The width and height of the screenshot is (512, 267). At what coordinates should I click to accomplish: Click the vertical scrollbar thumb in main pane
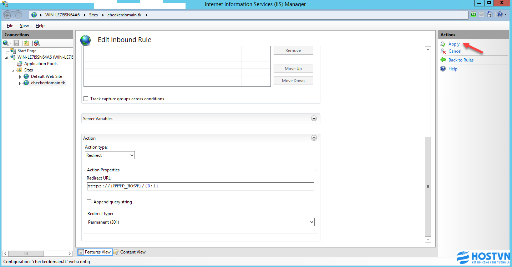(428, 186)
